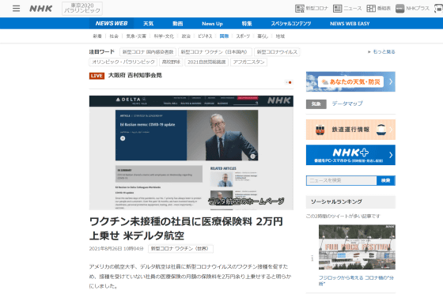
Task: Focus the ニュースを検索 search field
Action: click(341, 180)
